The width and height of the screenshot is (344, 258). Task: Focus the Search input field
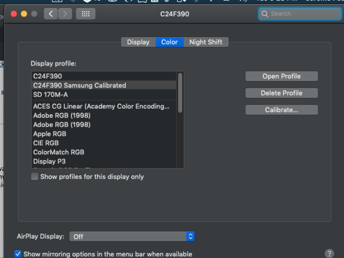pos(300,14)
